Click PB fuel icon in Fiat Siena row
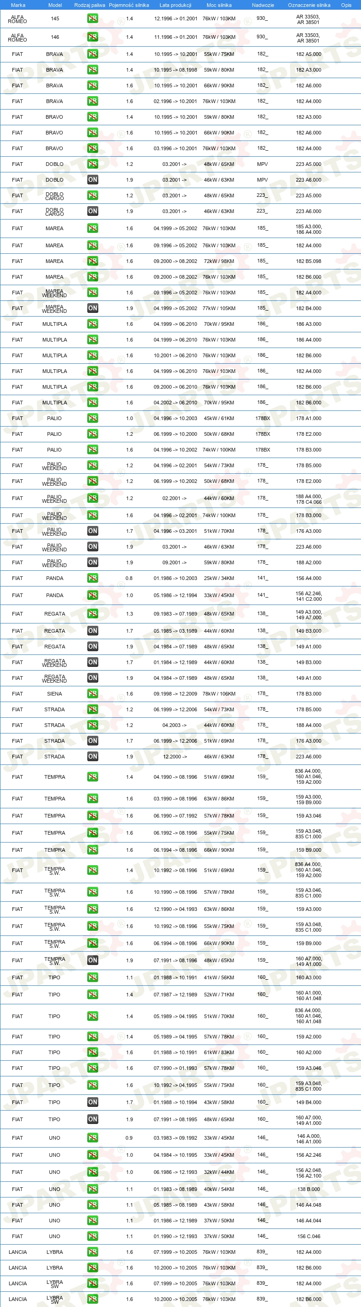Image resolution: width=361 pixels, height=1307 pixels. tap(92, 694)
